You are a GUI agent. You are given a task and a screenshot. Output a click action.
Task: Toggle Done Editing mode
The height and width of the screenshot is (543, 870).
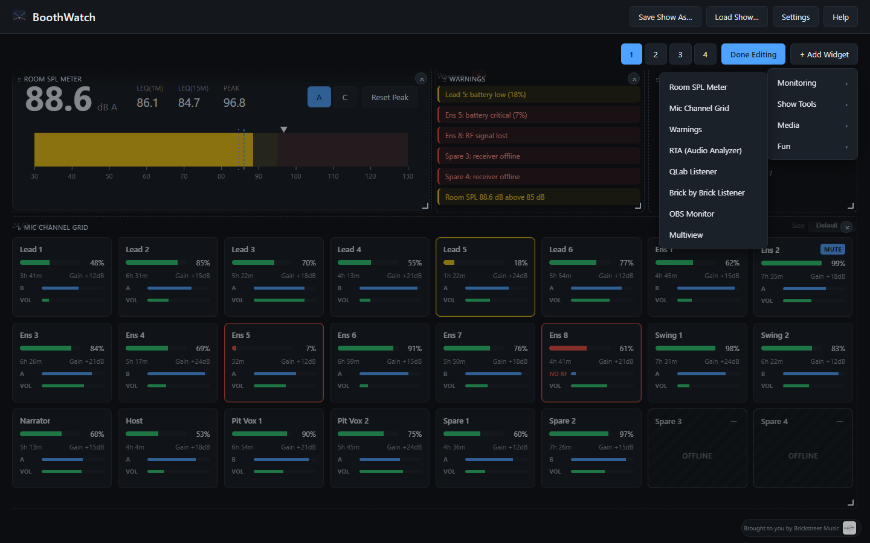[753, 54]
